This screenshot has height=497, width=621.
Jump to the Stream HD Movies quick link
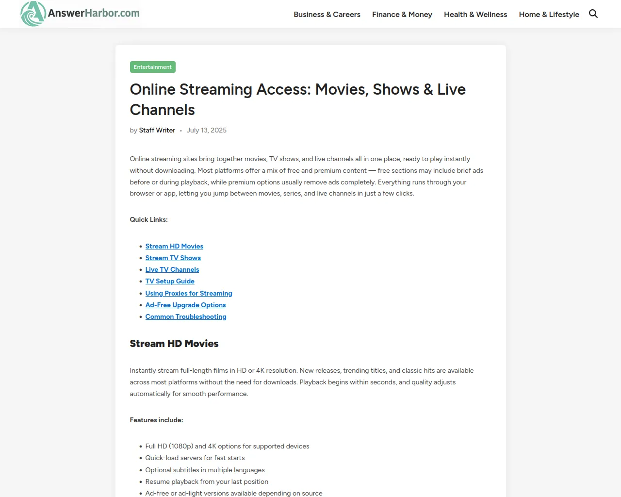coord(174,246)
